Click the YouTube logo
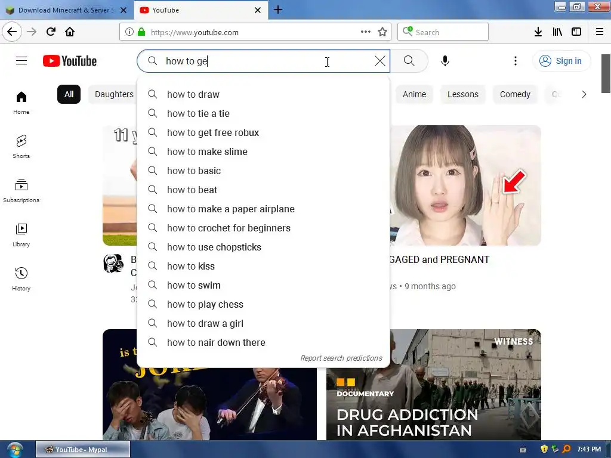 [70, 61]
